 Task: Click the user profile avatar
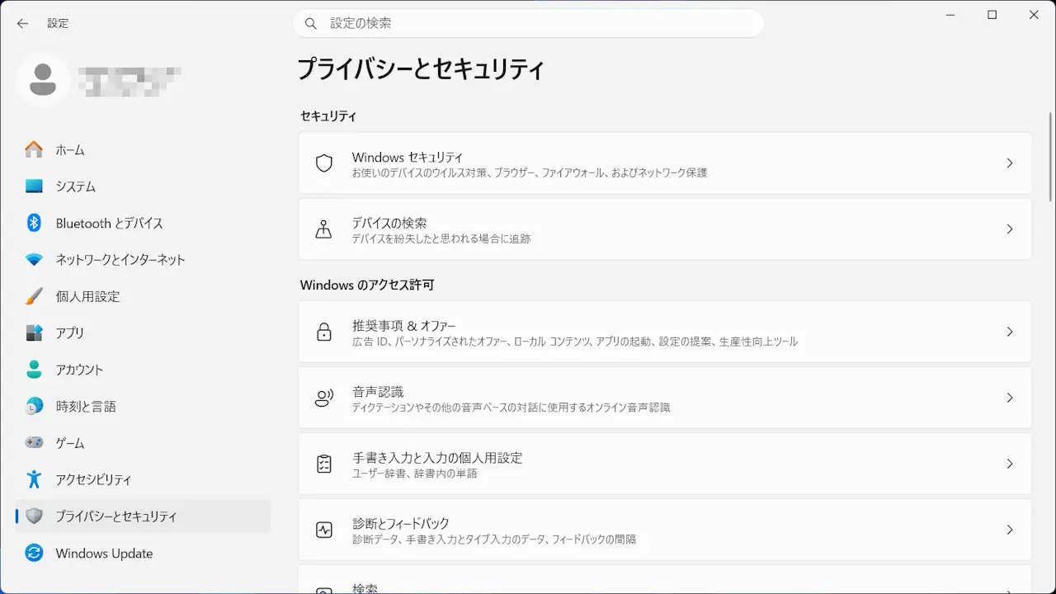(x=43, y=79)
